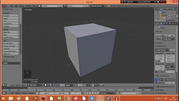179x101 pixels.
Task: Open the Edit Mode dropdown
Action: click(35, 85)
